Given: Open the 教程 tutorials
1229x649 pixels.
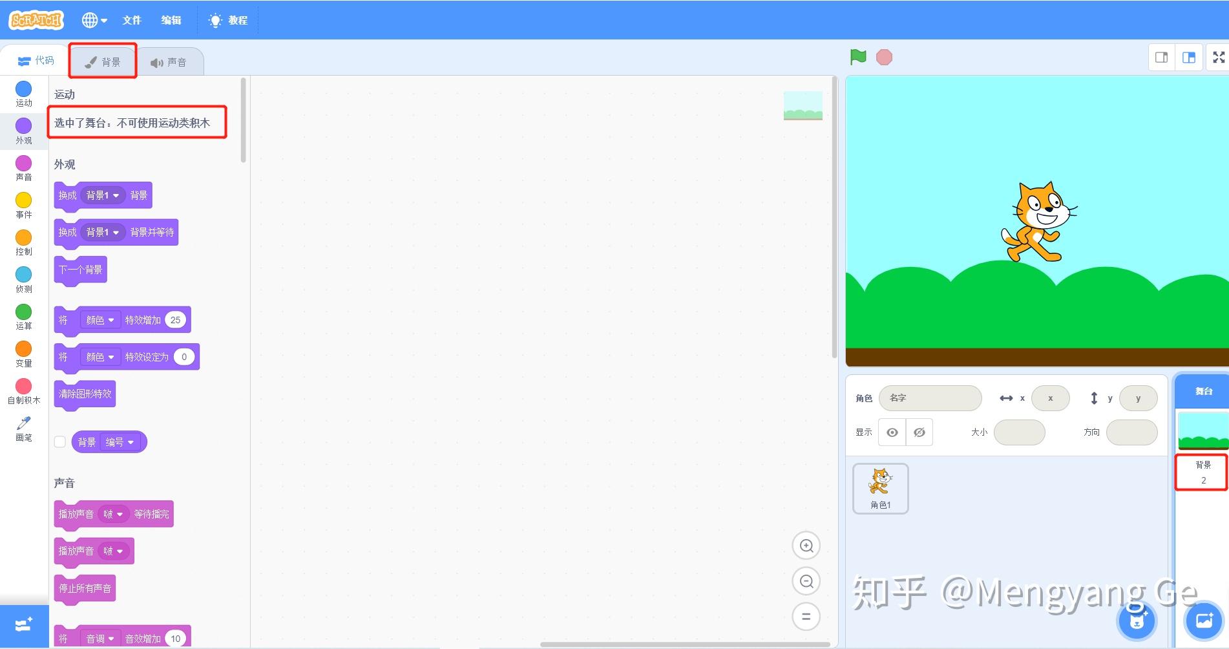Looking at the screenshot, I should tap(228, 20).
